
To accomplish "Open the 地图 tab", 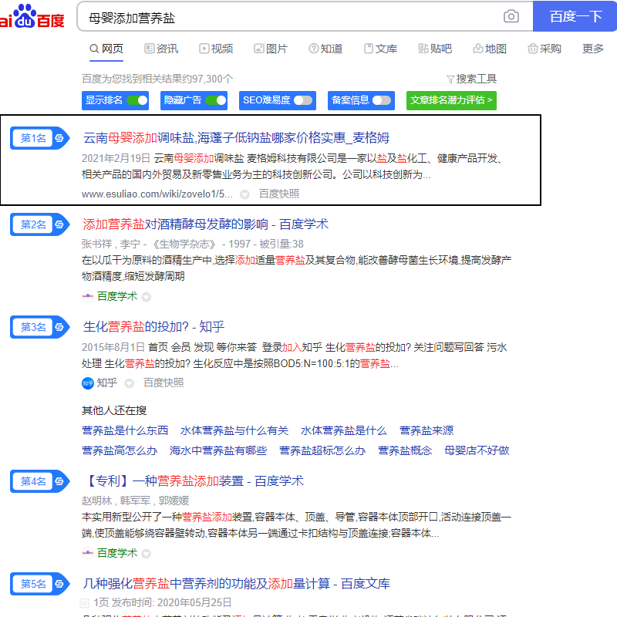I will 490,49.
